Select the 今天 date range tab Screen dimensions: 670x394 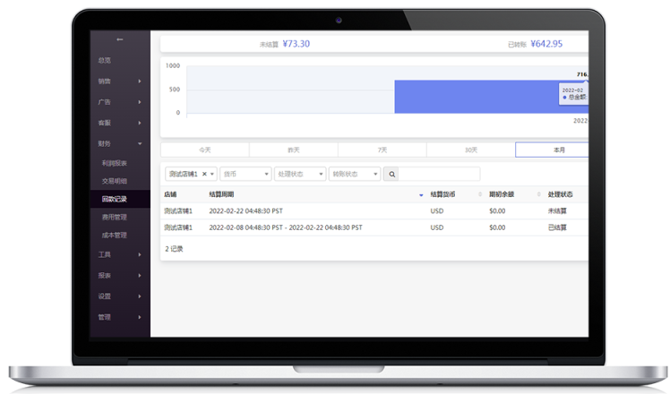[x=204, y=150]
